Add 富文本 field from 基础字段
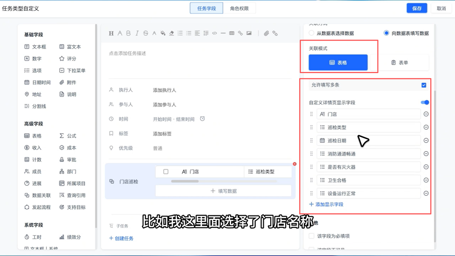Screen dimensions: 455x256 [70, 47]
